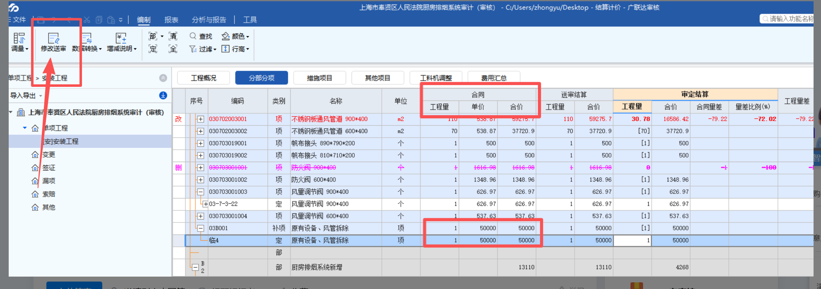Click the house icon next to 签证
Screen dimensions: 821x289
35,168
